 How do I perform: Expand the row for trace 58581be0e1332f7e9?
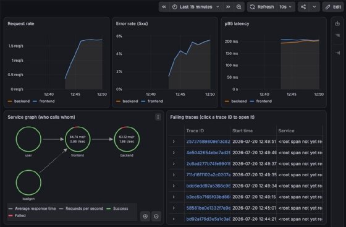(174, 208)
